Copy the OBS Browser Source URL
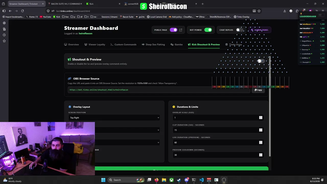The width and height of the screenshot is (327, 184). (258, 90)
